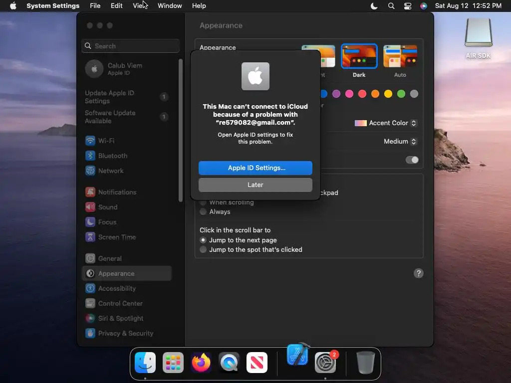The height and width of the screenshot is (383, 511).
Task: Open Software Update Available item
Action: pos(126,117)
